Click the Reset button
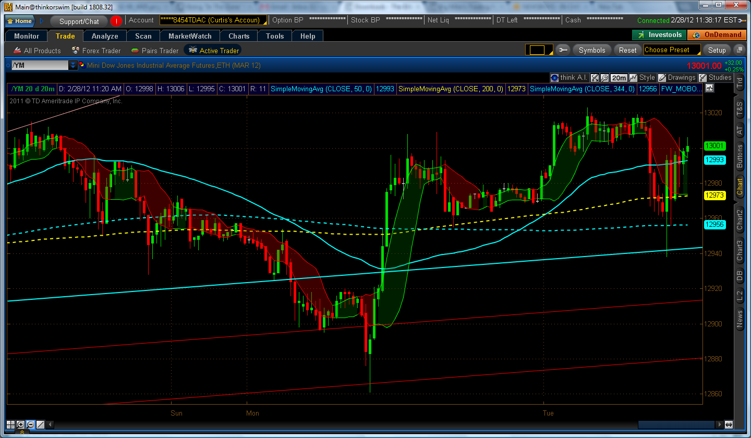Image resolution: width=751 pixels, height=438 pixels. [627, 50]
